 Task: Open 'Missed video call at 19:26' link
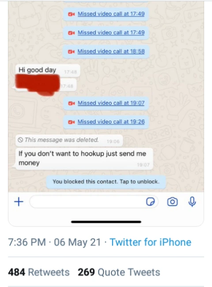point(111,122)
